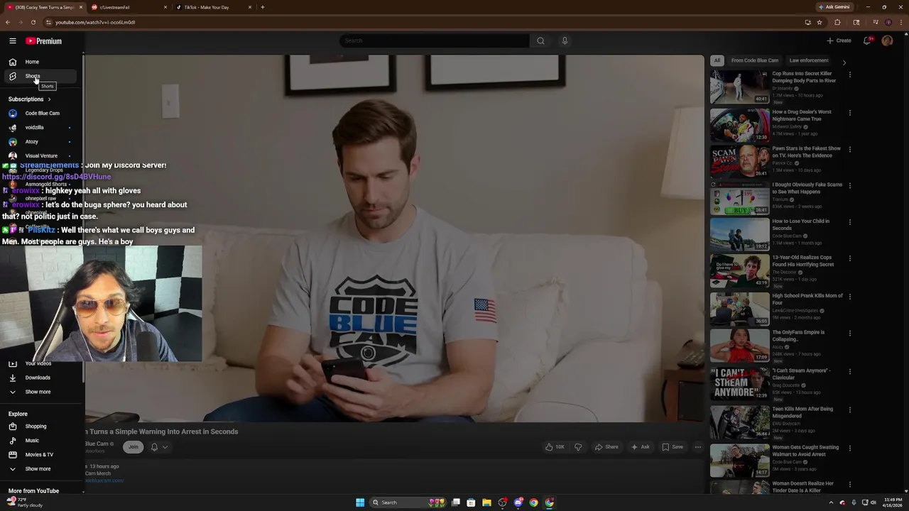Screen dimensions: 909x511
Task: Open Music under Explore
Action: click(42, 441)
